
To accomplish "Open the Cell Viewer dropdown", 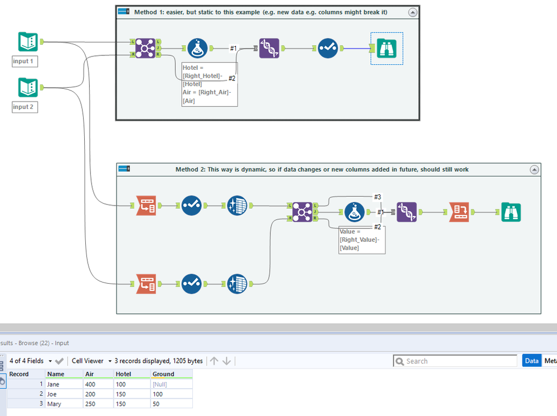I will pos(91,361).
